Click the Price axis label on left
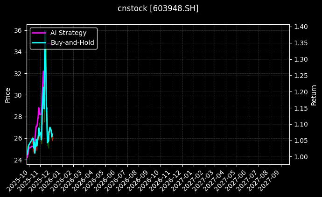Viewport: 322px width, 197px height. [x=7, y=95]
